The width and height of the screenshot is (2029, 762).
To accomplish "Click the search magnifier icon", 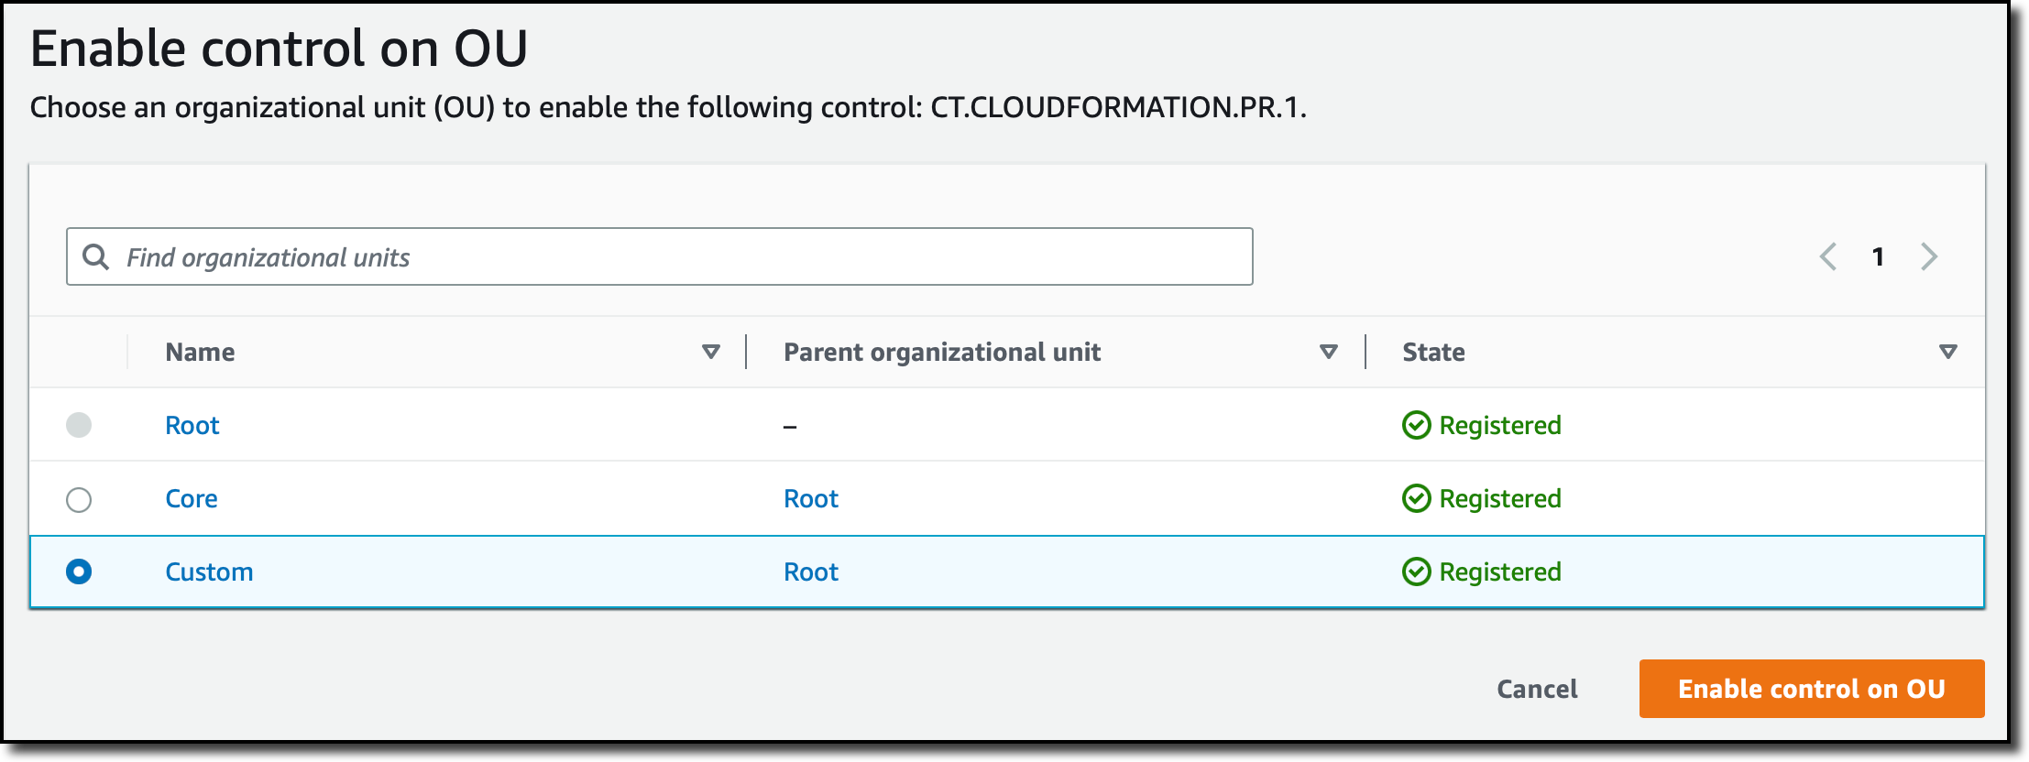I will click(x=95, y=256).
